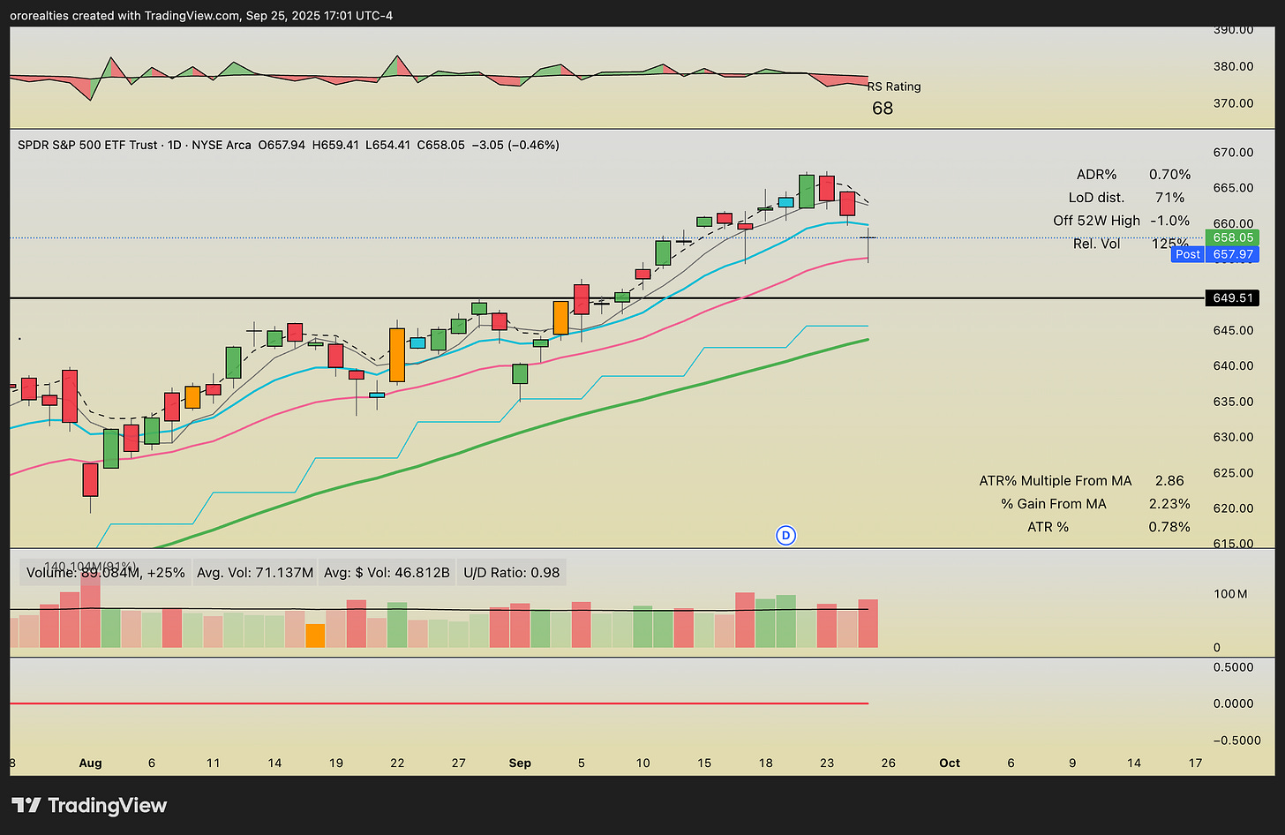Click the RS Rating value 68
This screenshot has height=835, width=1285.
(883, 108)
